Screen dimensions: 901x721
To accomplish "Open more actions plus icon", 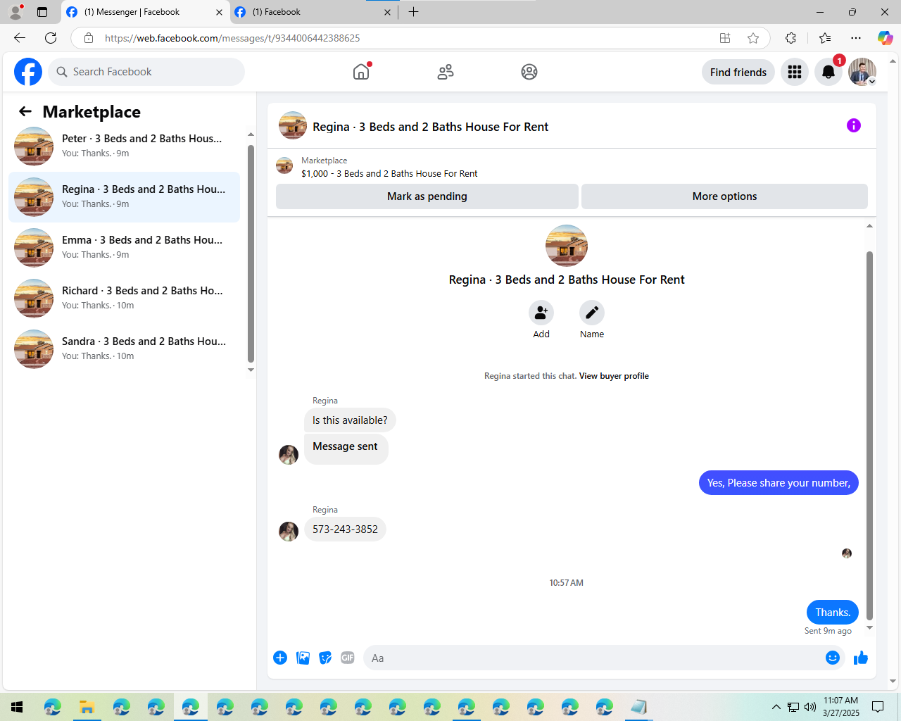I will click(x=280, y=658).
